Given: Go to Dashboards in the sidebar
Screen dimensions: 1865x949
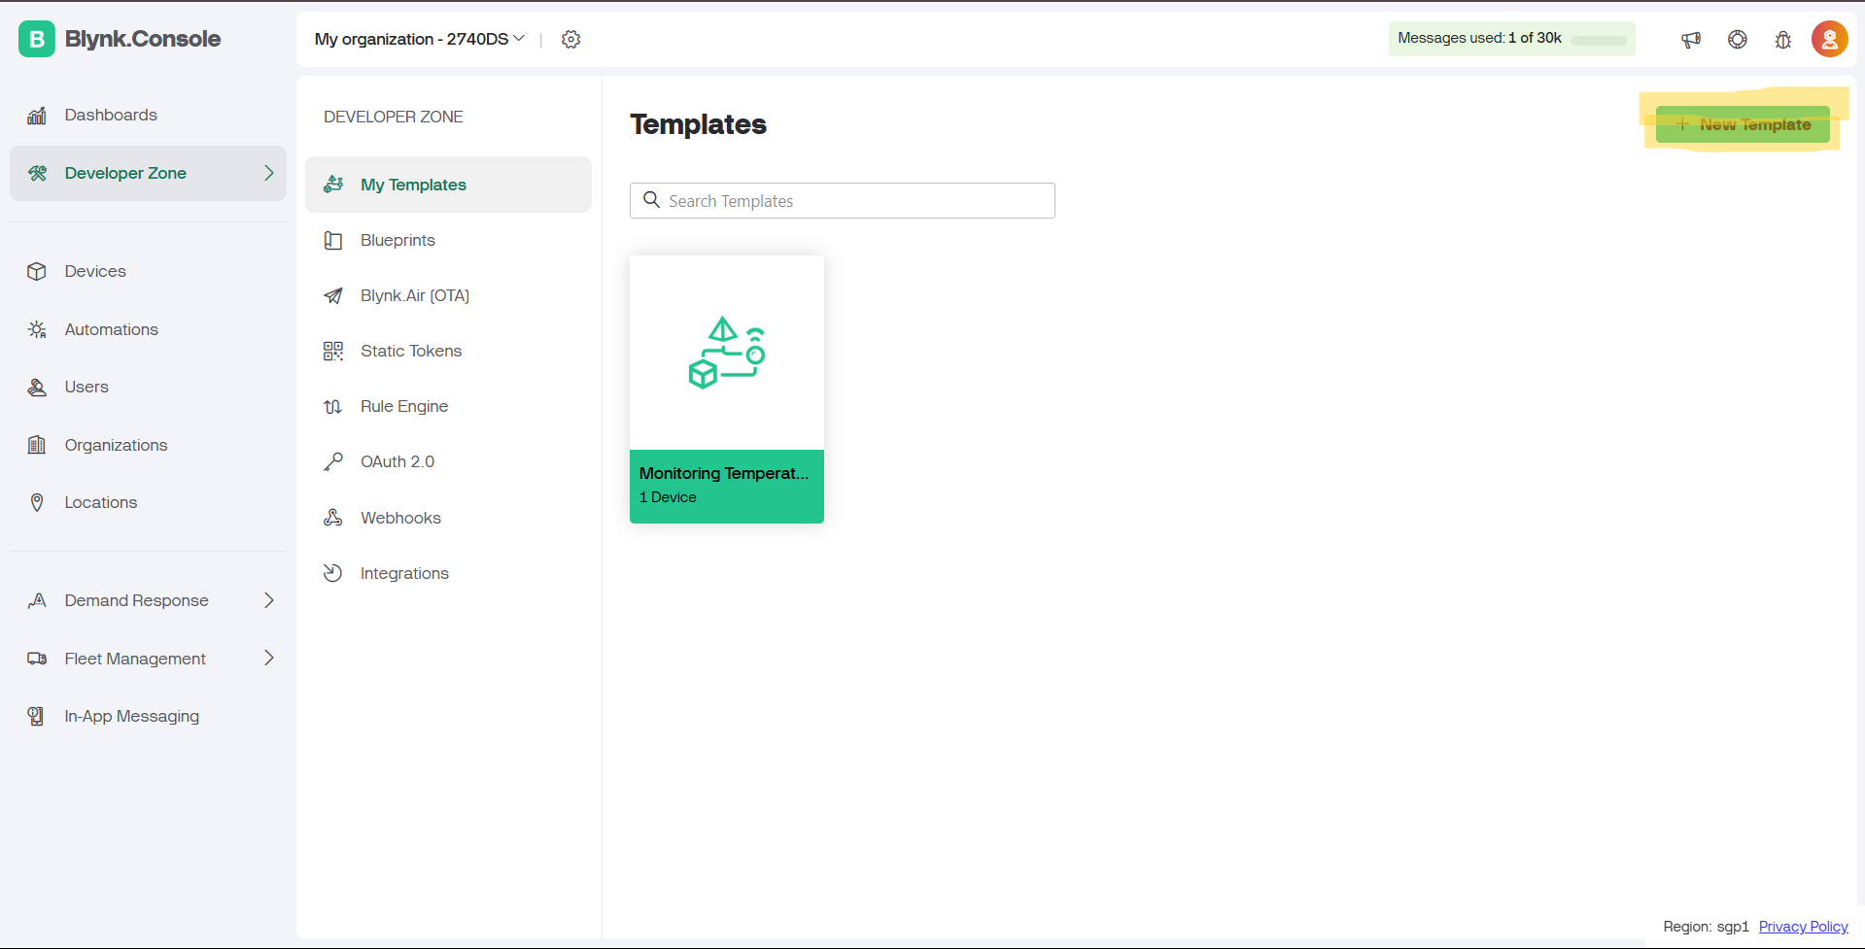Looking at the screenshot, I should click(x=110, y=116).
